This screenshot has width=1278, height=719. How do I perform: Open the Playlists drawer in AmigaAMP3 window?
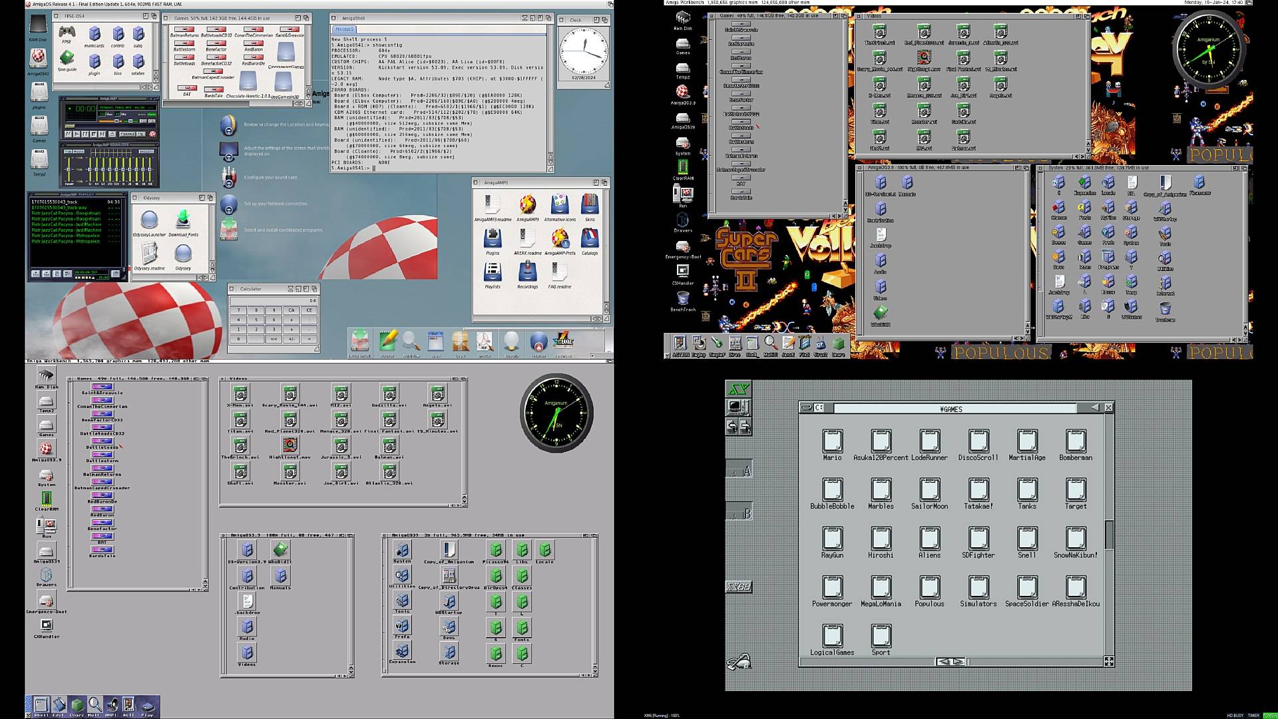(493, 272)
